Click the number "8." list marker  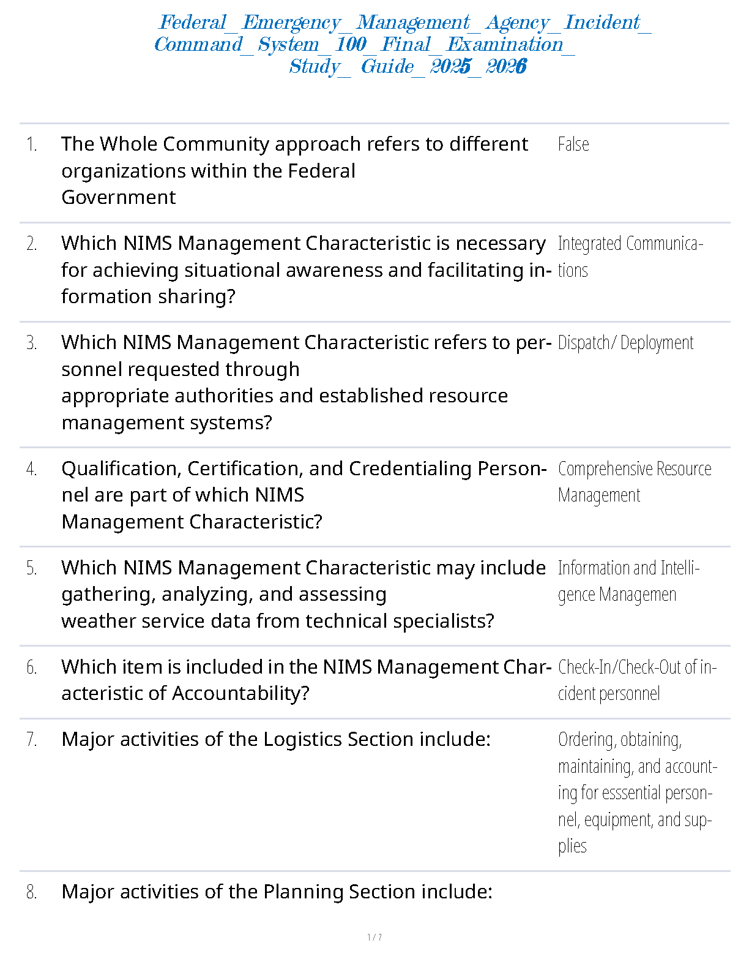(x=32, y=892)
